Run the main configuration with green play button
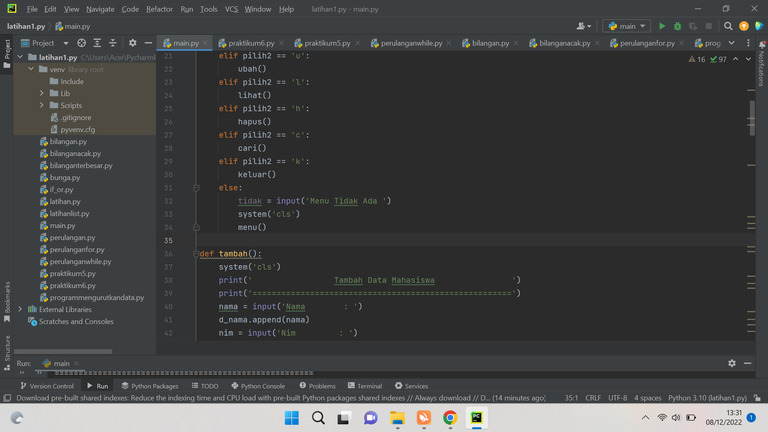This screenshot has height=432, width=768. [662, 26]
